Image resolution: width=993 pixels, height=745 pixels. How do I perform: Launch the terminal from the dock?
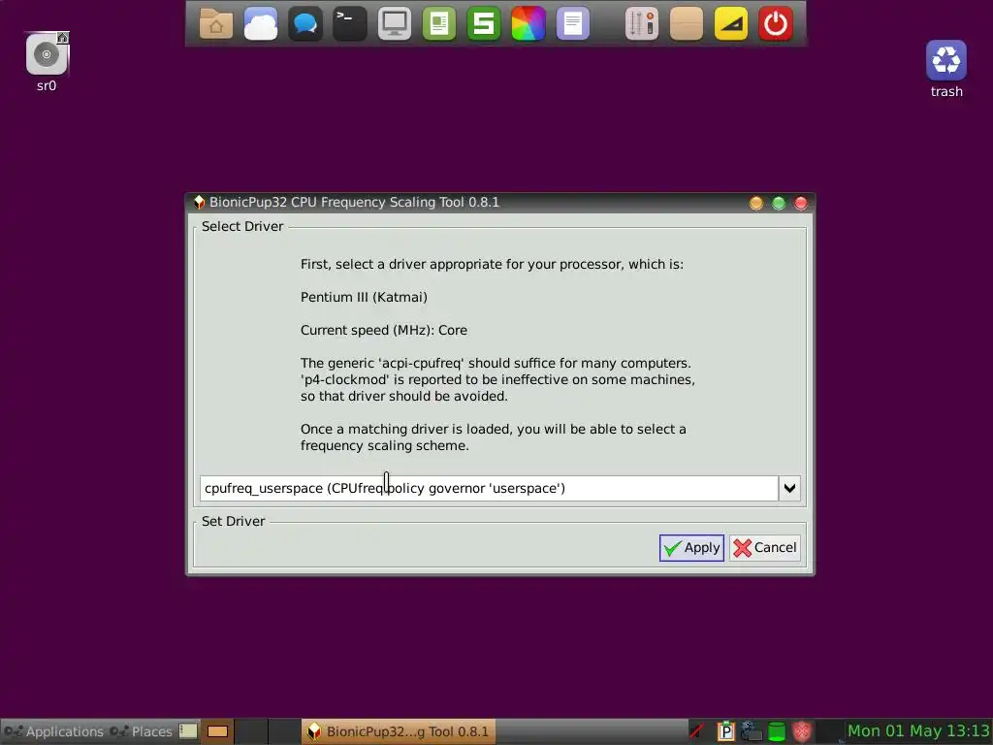tap(349, 24)
